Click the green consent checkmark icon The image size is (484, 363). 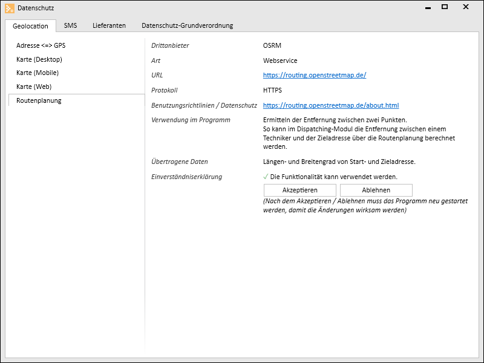point(266,177)
